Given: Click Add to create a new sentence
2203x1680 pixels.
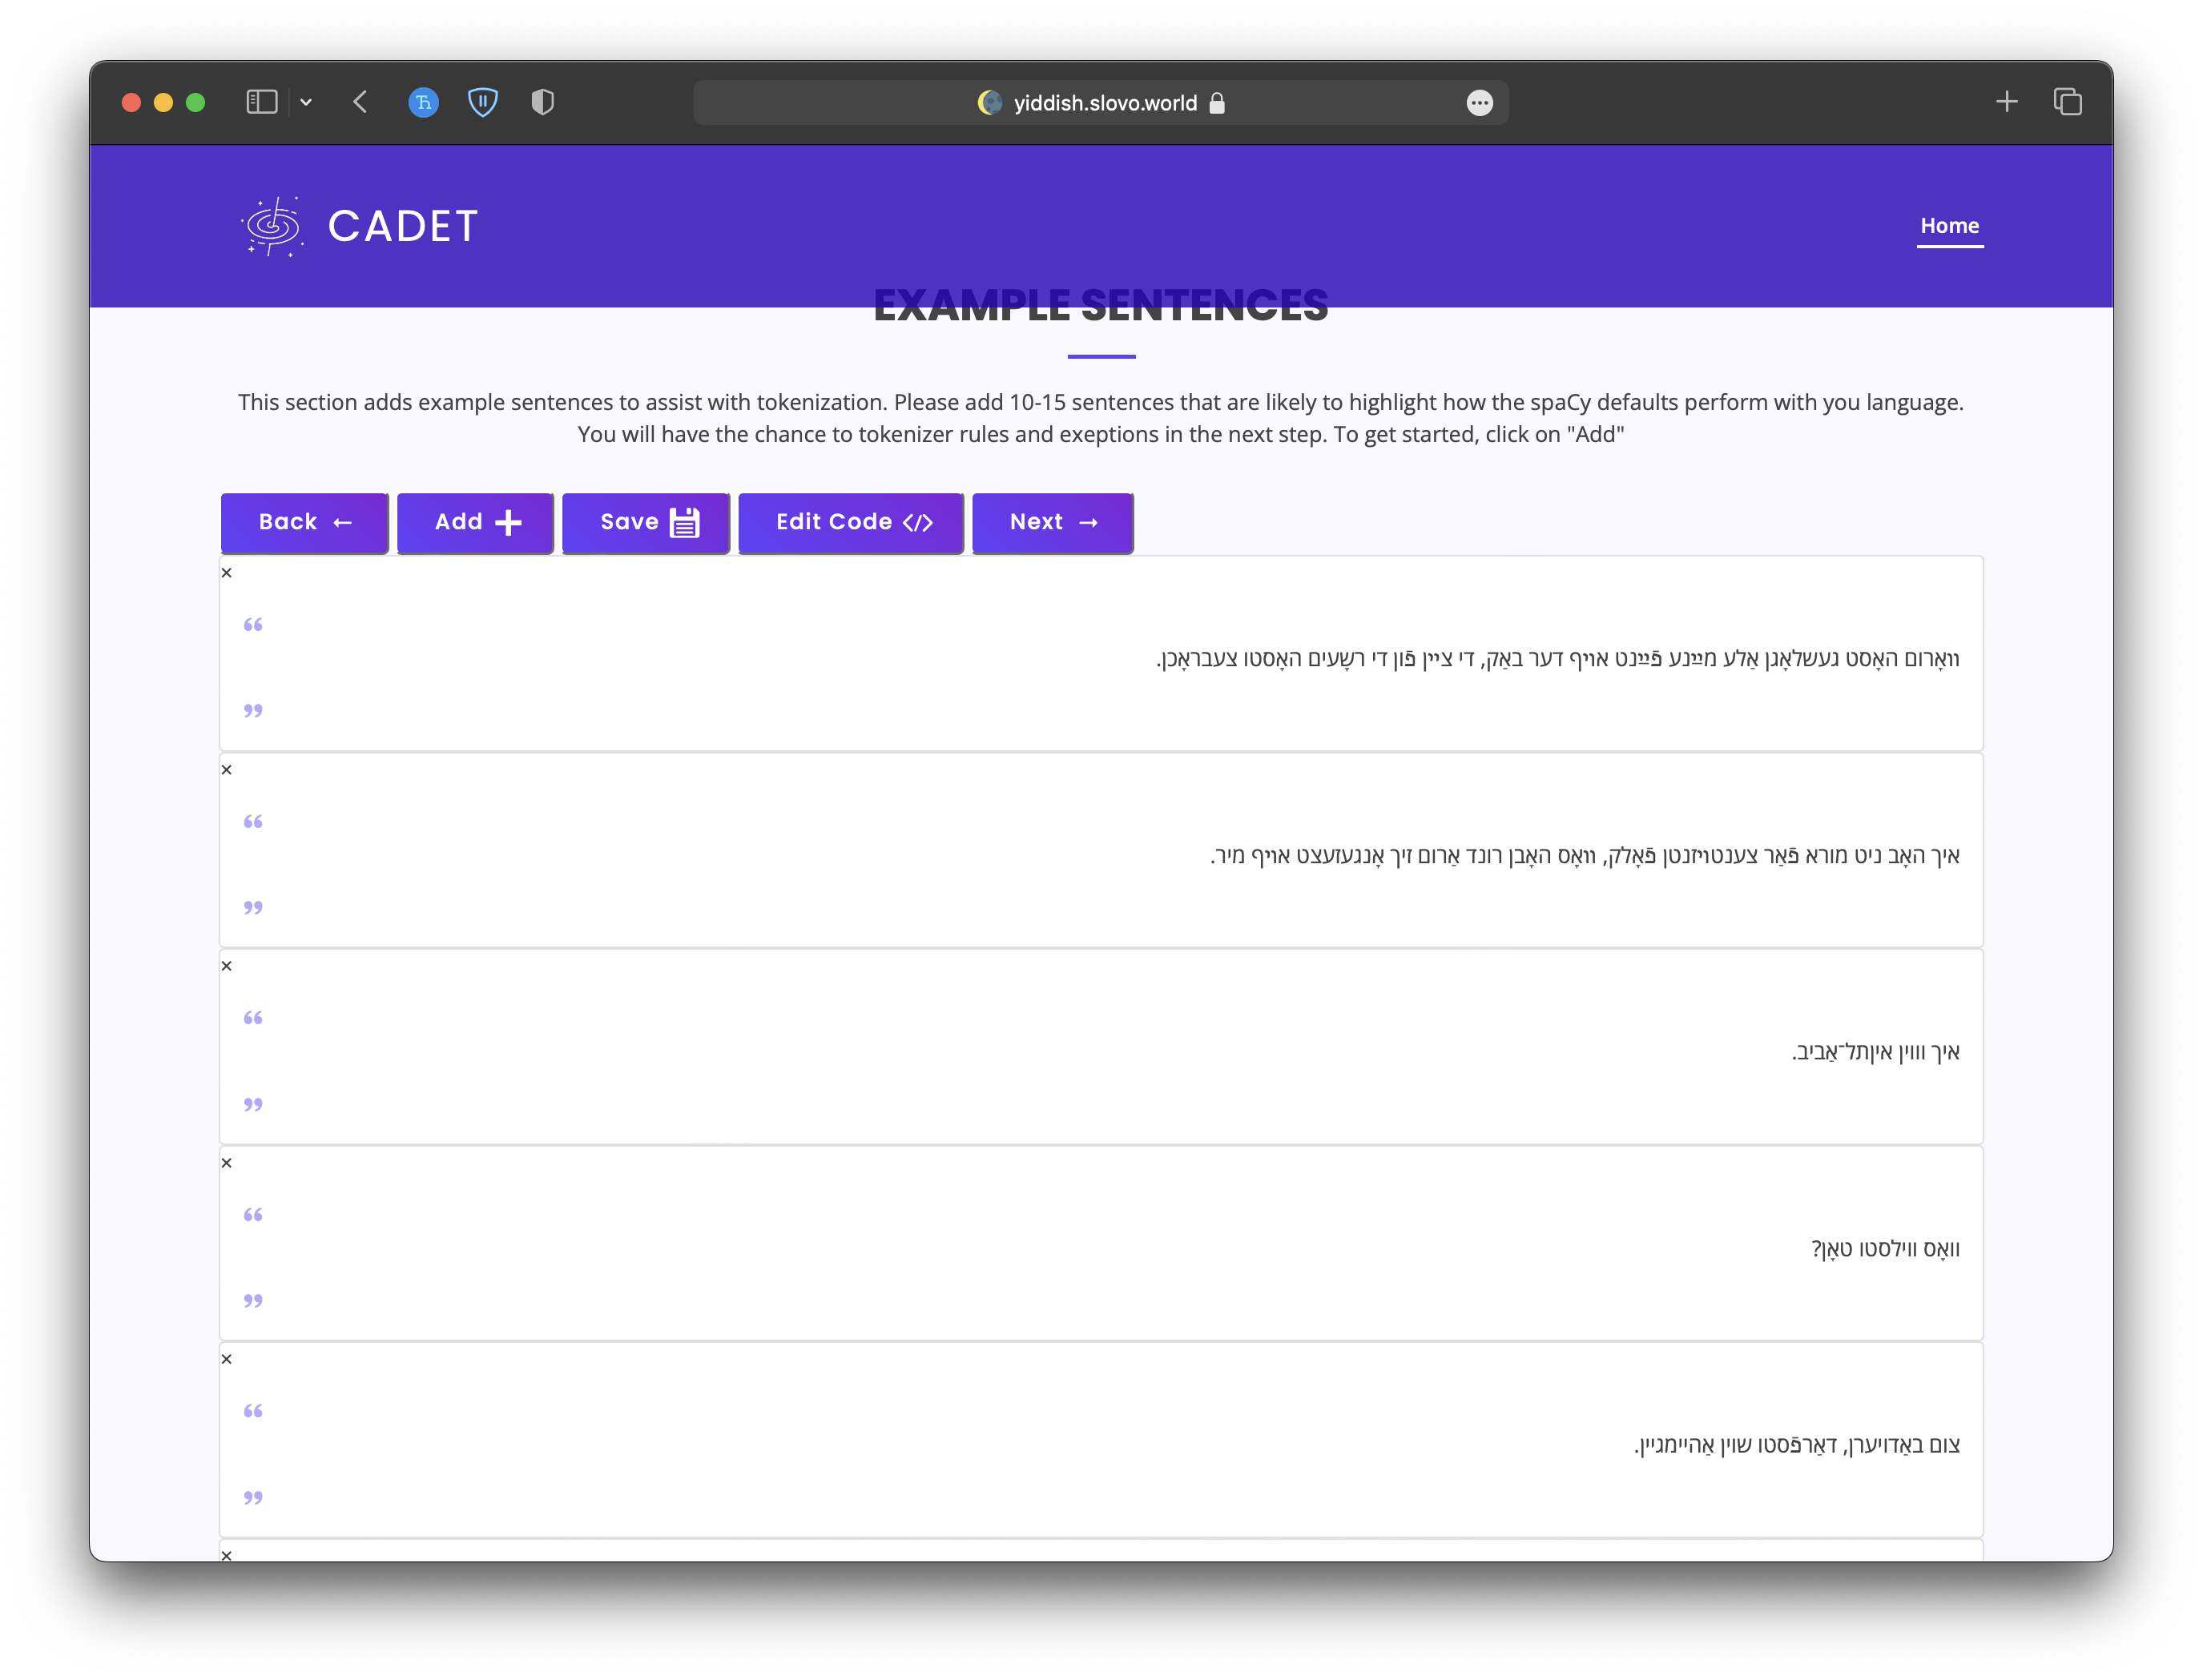Looking at the screenshot, I should (475, 522).
